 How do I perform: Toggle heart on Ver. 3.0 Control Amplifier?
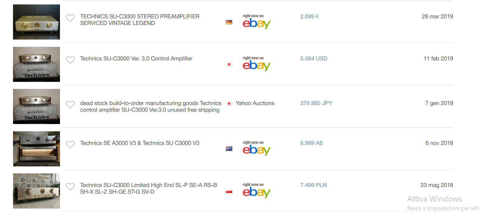point(70,60)
